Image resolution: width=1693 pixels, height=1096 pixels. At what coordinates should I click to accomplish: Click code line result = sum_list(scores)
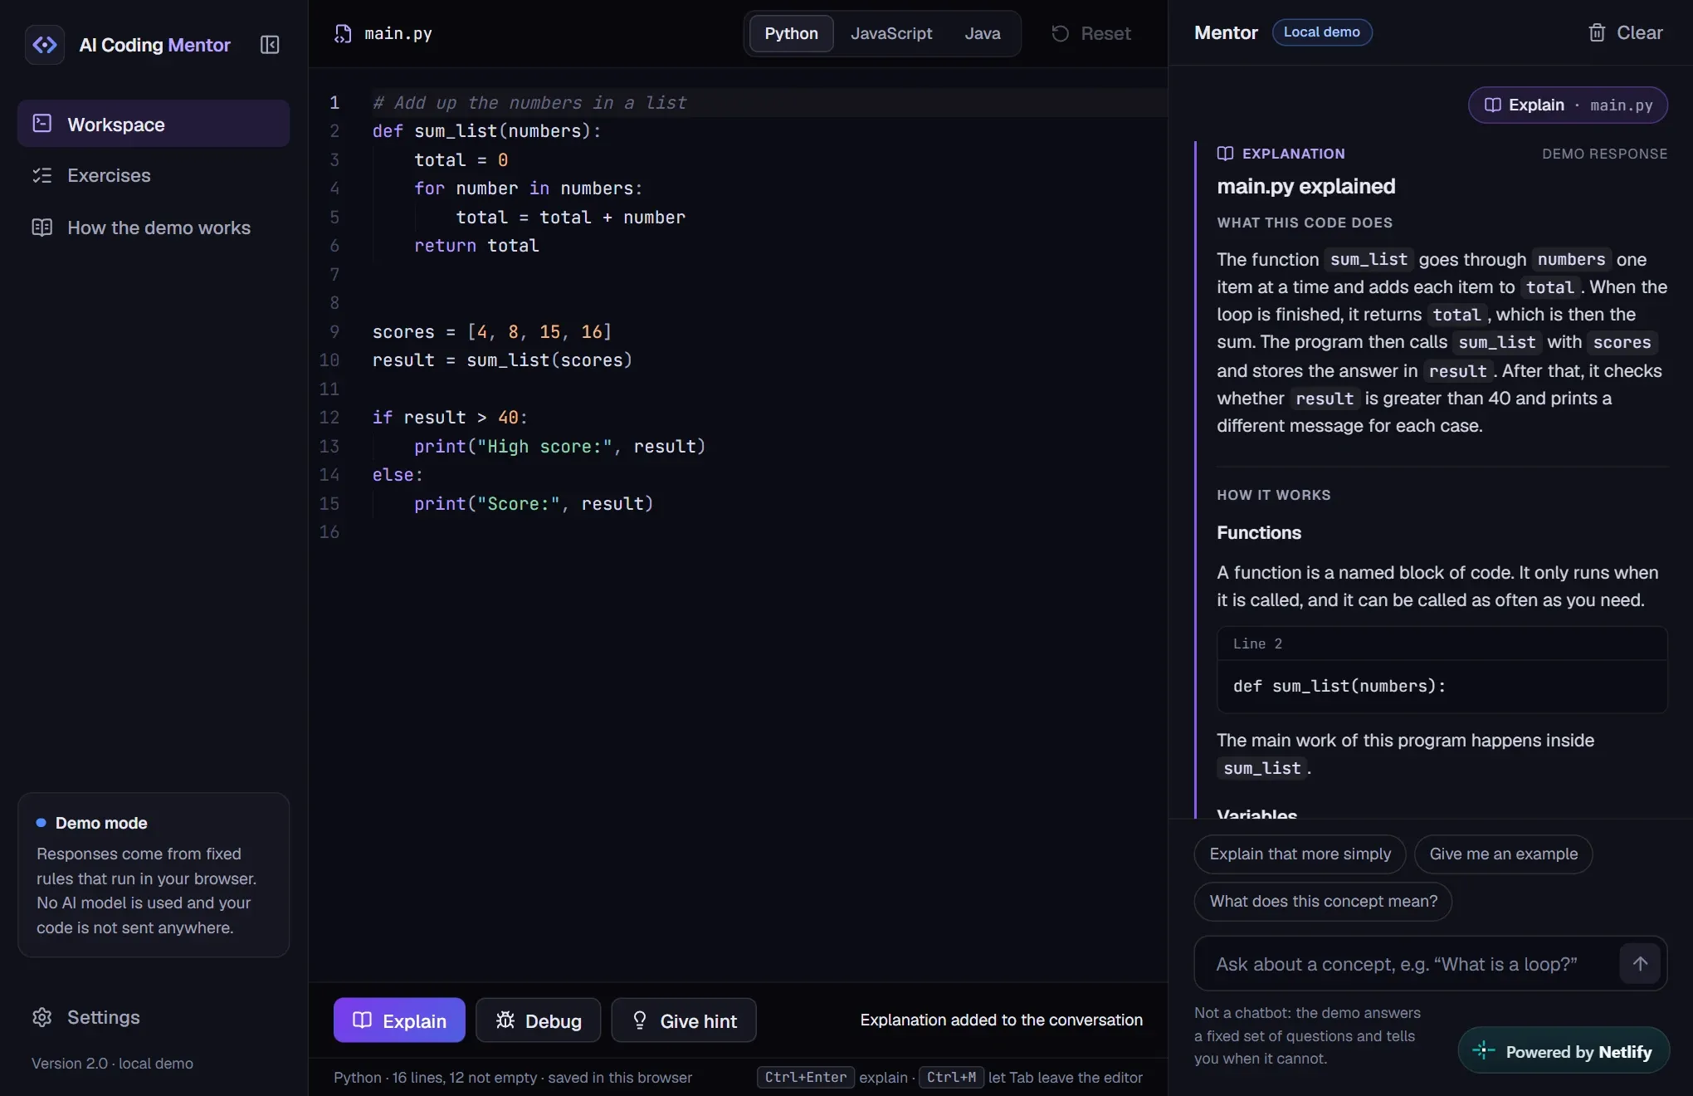pos(502,360)
